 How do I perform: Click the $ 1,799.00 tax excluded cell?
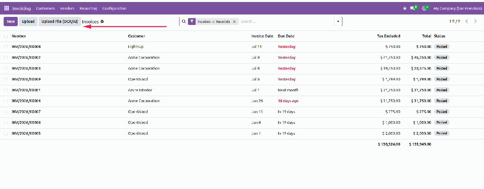point(390,79)
